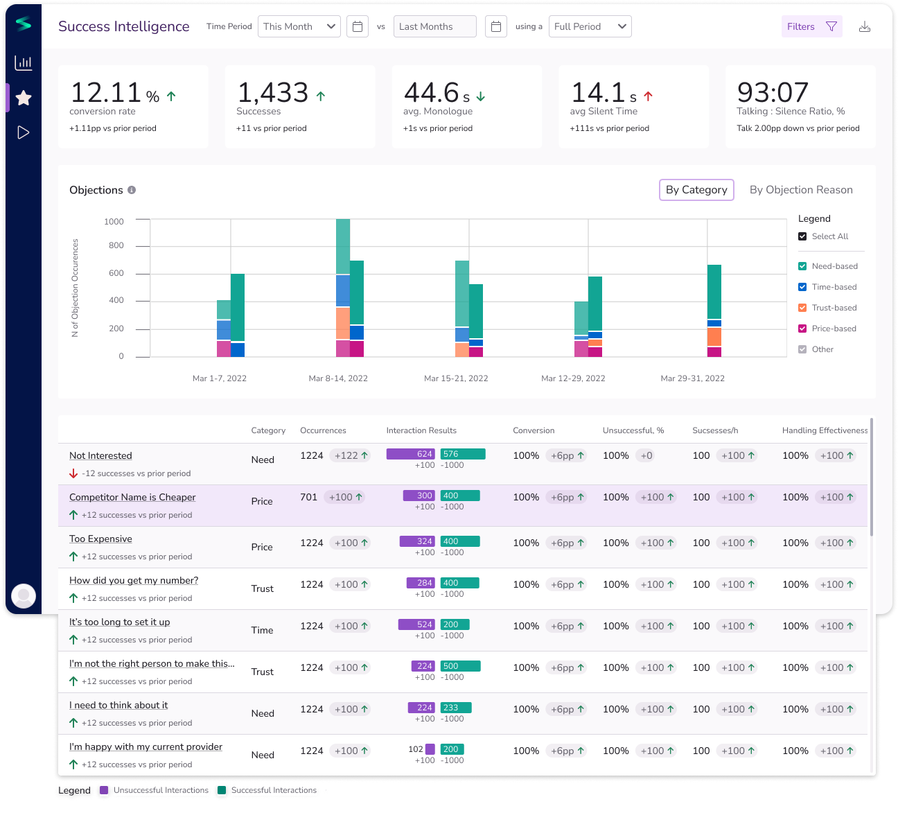Click the 701 occurrences value
898x831 pixels.
[x=309, y=497]
